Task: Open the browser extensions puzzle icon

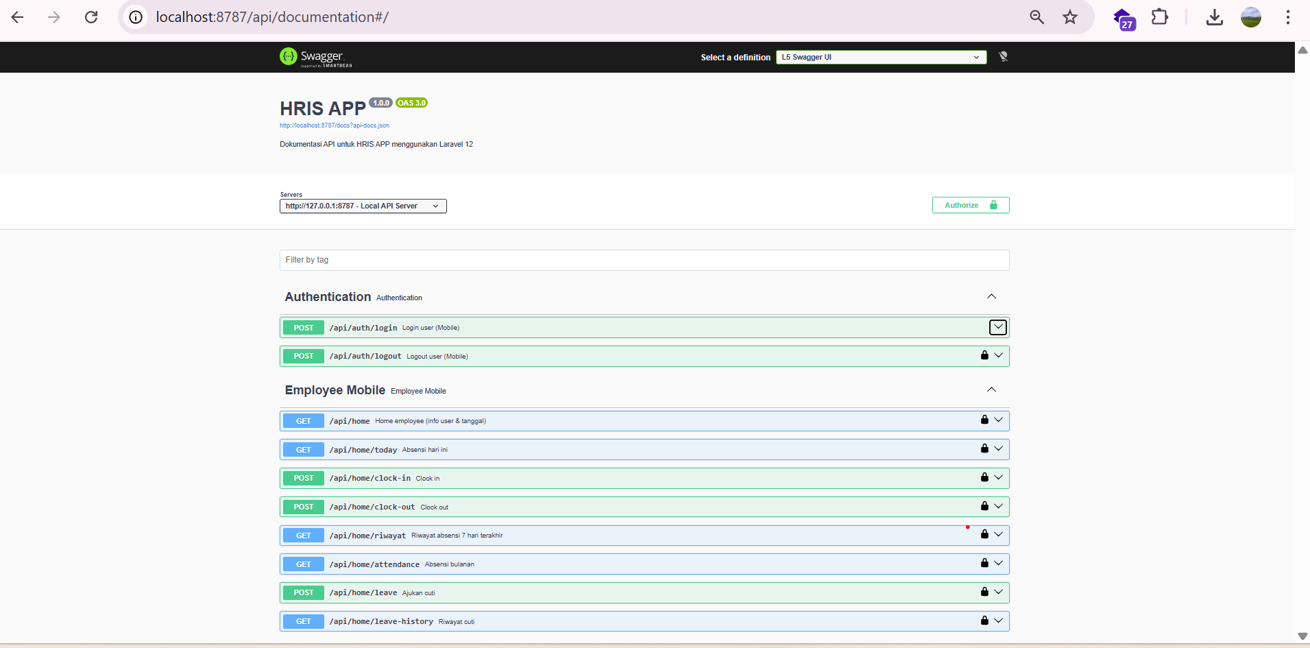Action: (x=1159, y=17)
